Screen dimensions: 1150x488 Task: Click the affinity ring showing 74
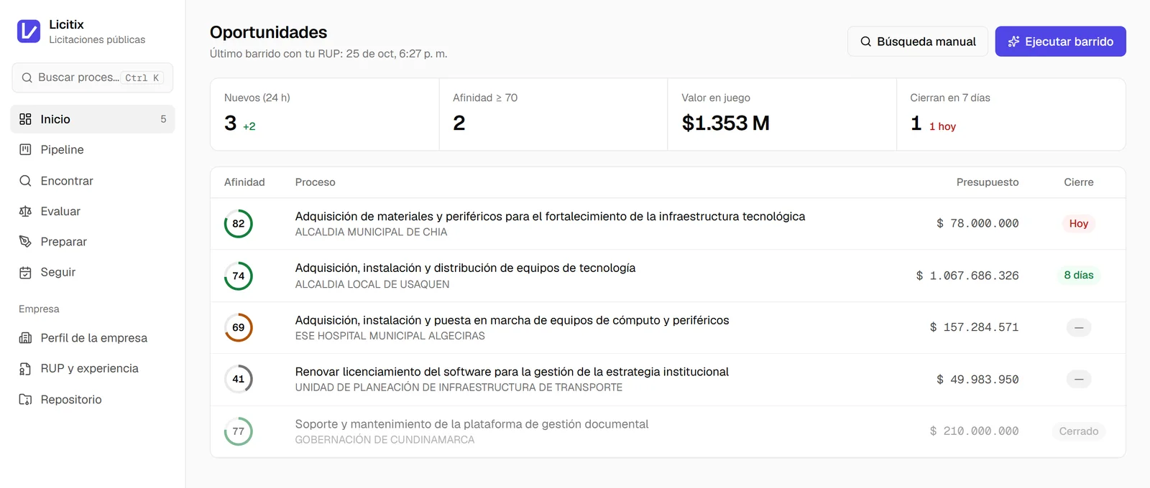click(x=239, y=276)
